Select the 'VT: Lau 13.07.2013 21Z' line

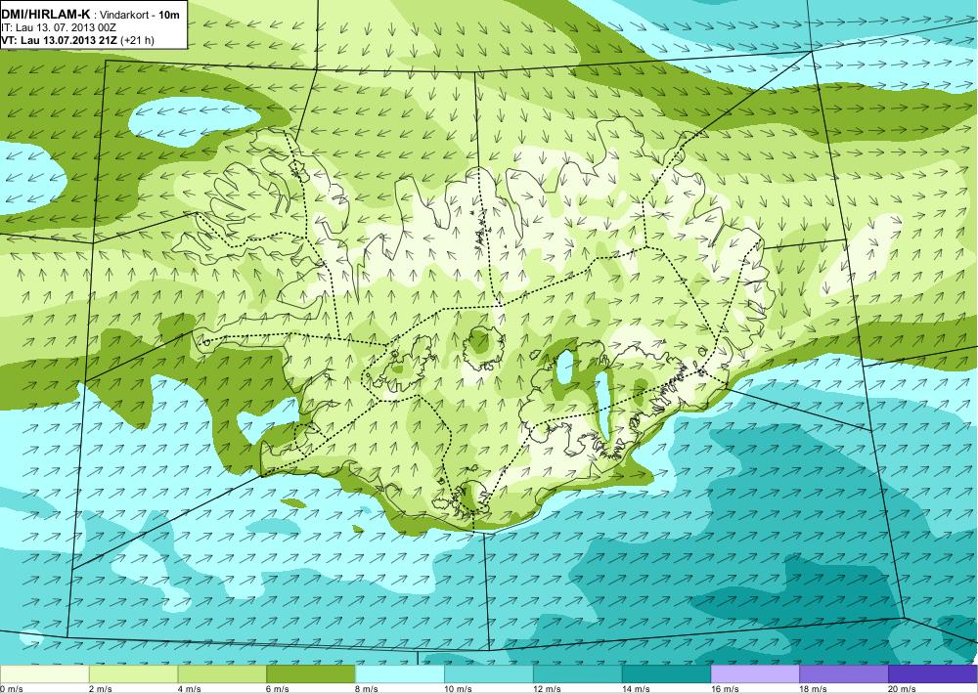pyautogui.click(x=60, y=40)
